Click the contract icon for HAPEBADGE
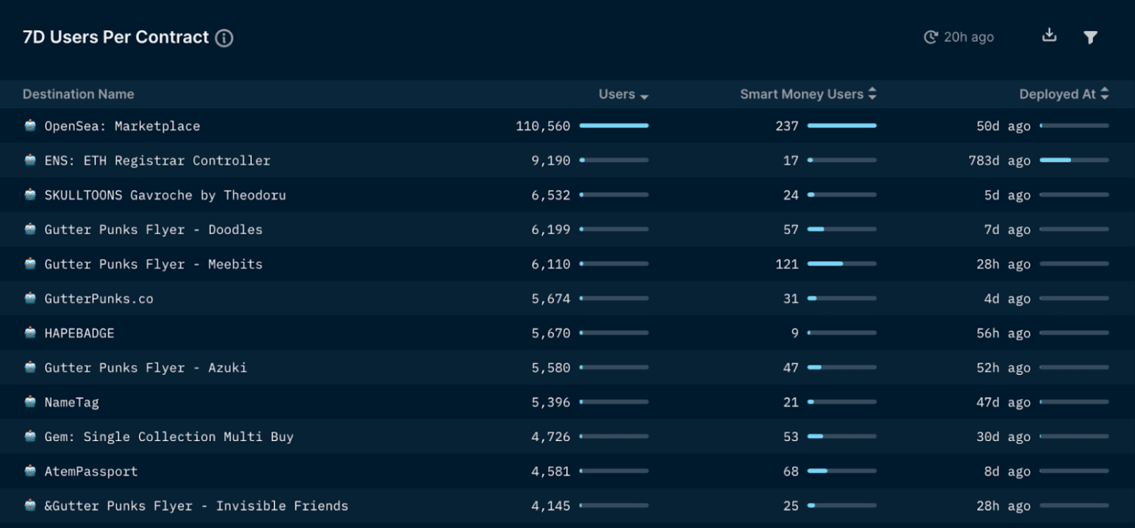1135x528 pixels. pyautogui.click(x=30, y=332)
